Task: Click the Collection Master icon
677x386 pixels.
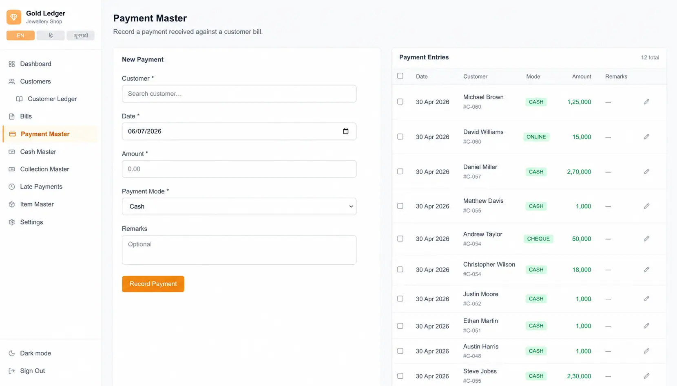Action: 12,169
